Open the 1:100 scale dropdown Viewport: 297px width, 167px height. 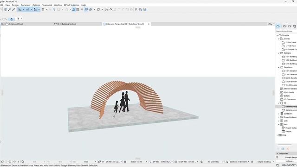(x=86, y=162)
